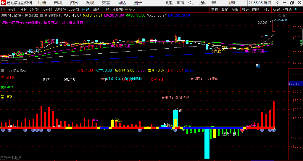Screen dimensions: 303x161
Task: Click the 多股 multi-stock button
Action: tap(235, 9)
